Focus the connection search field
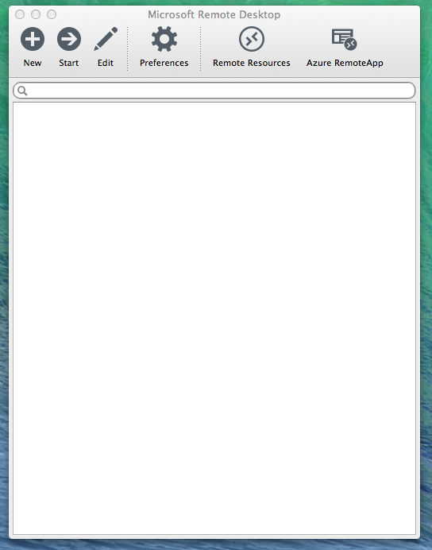The width and height of the screenshot is (432, 550). click(214, 91)
